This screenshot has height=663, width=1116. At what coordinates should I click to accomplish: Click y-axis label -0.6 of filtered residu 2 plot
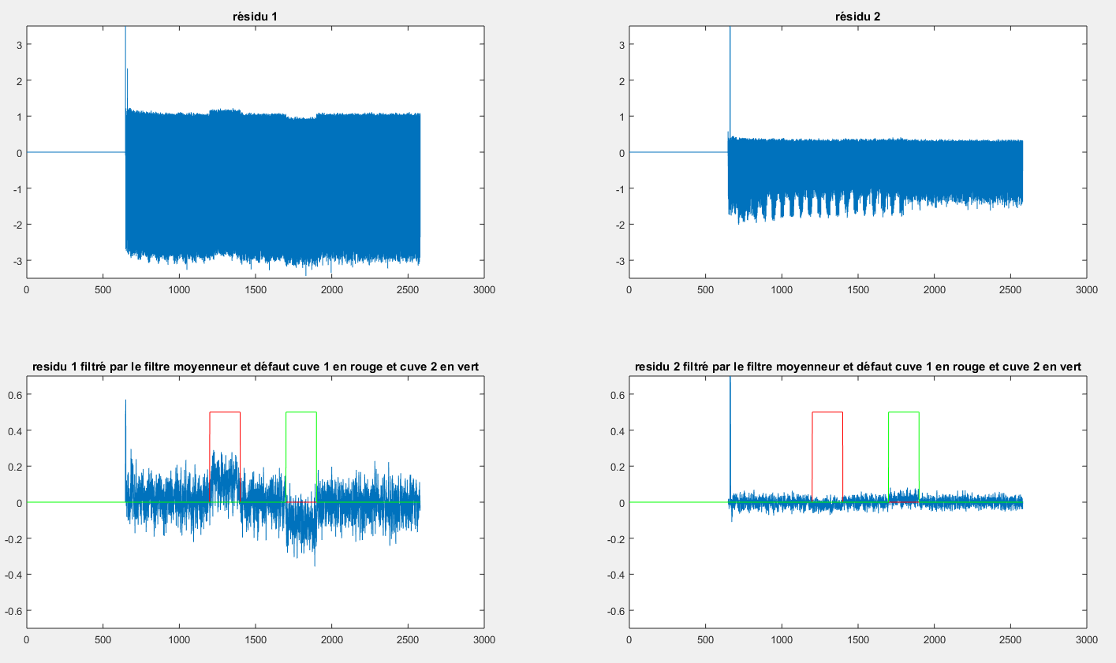614,610
